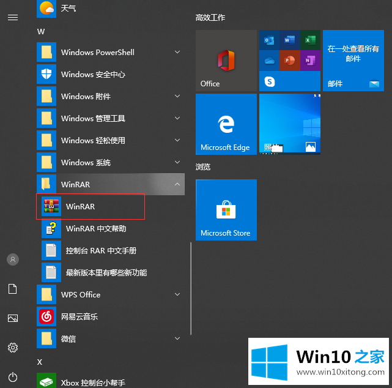Open the Photos (照片) tile

[x=290, y=124]
